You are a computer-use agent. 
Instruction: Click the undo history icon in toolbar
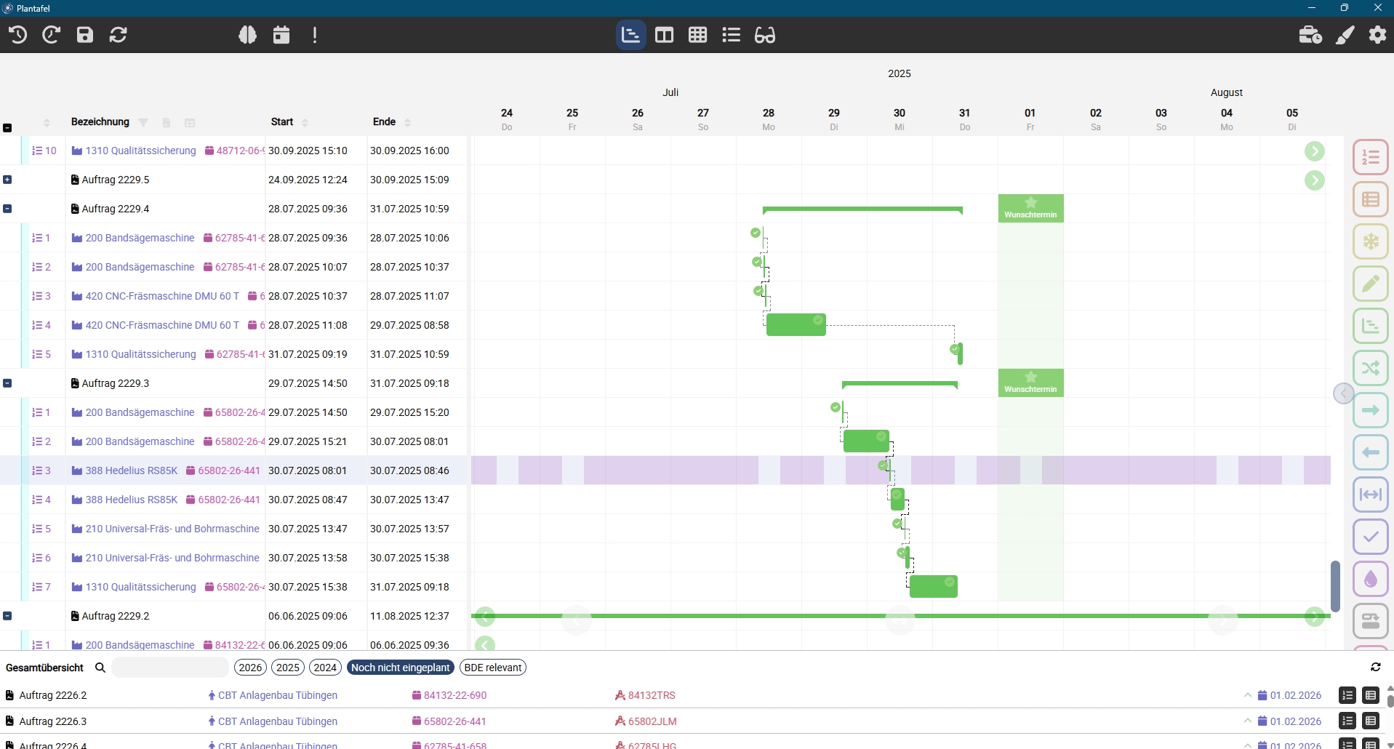click(x=18, y=34)
